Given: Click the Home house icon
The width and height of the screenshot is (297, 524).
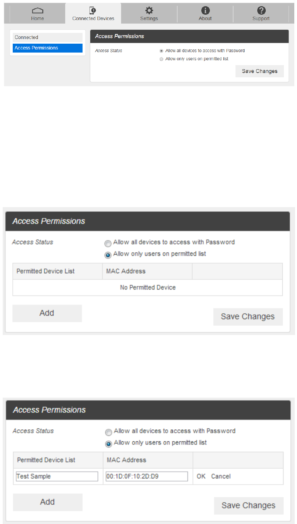Looking at the screenshot, I should (x=37, y=10).
